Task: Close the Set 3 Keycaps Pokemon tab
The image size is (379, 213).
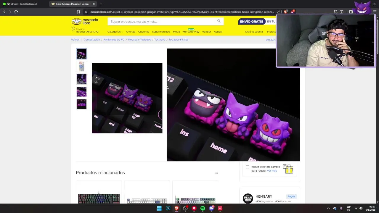Action: [94, 4]
